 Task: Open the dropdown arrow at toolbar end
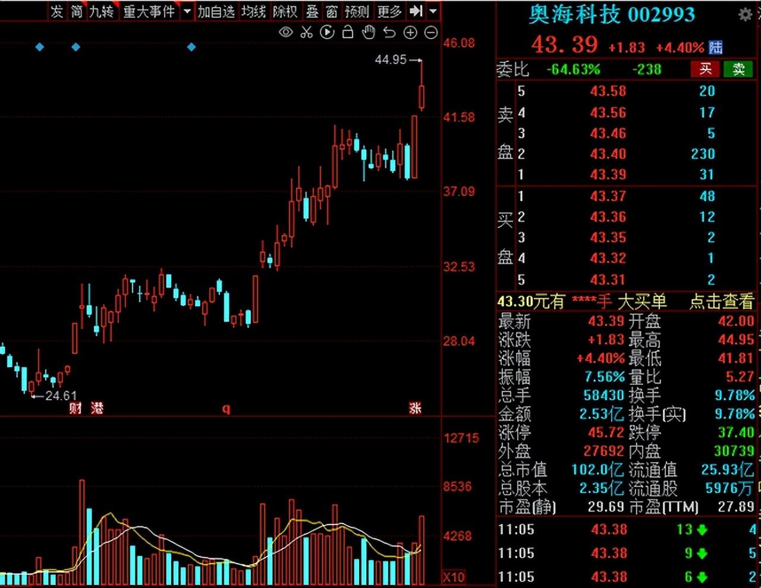[433, 11]
